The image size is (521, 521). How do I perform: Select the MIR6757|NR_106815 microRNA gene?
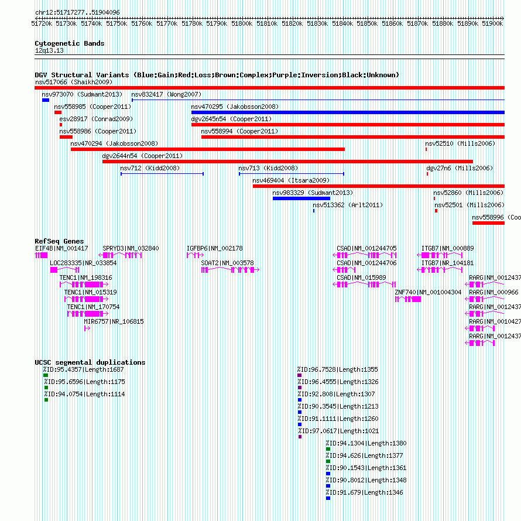click(x=87, y=328)
